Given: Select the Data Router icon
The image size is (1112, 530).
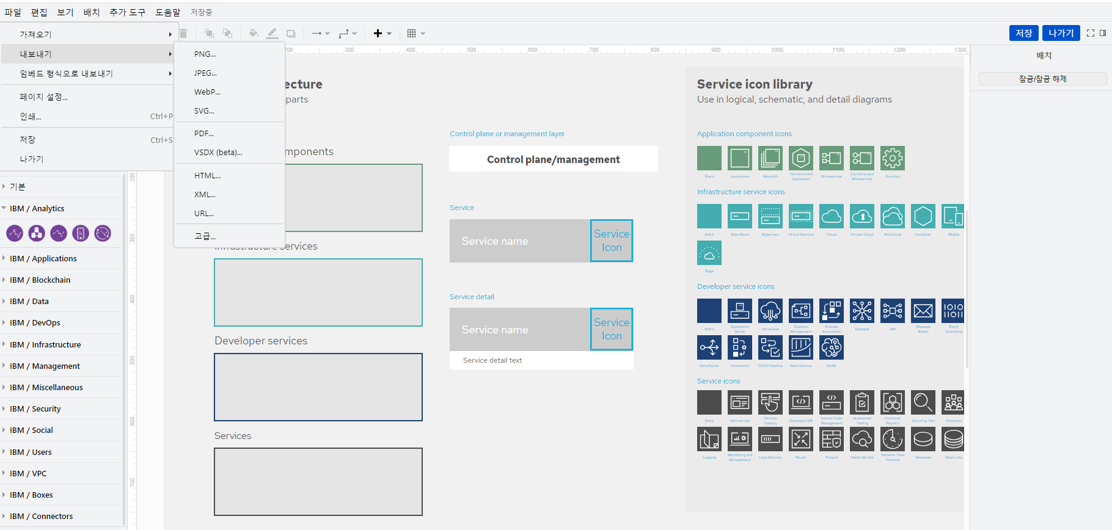Looking at the screenshot, I should coord(709,347).
